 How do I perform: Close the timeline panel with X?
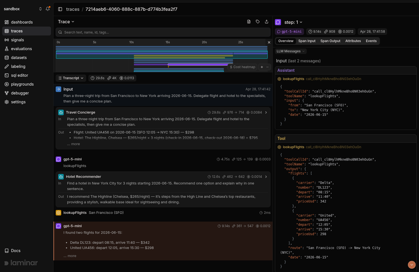[269, 42]
